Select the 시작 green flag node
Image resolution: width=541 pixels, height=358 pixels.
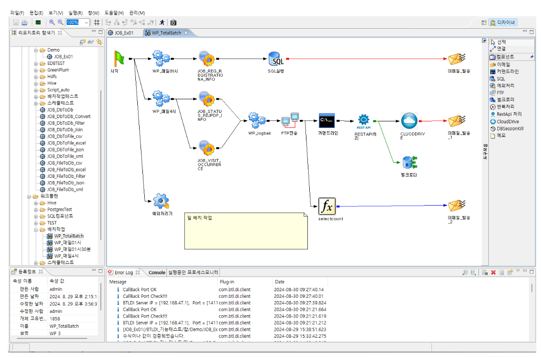click(x=118, y=59)
